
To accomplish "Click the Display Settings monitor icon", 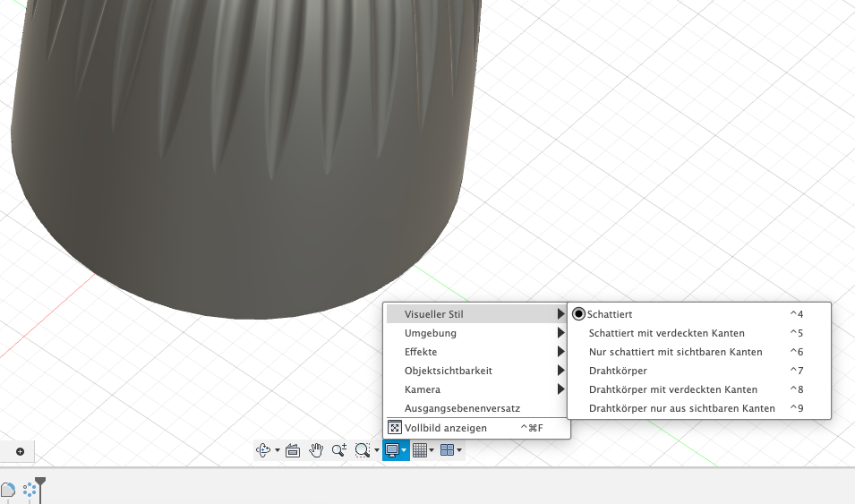I will 392,450.
